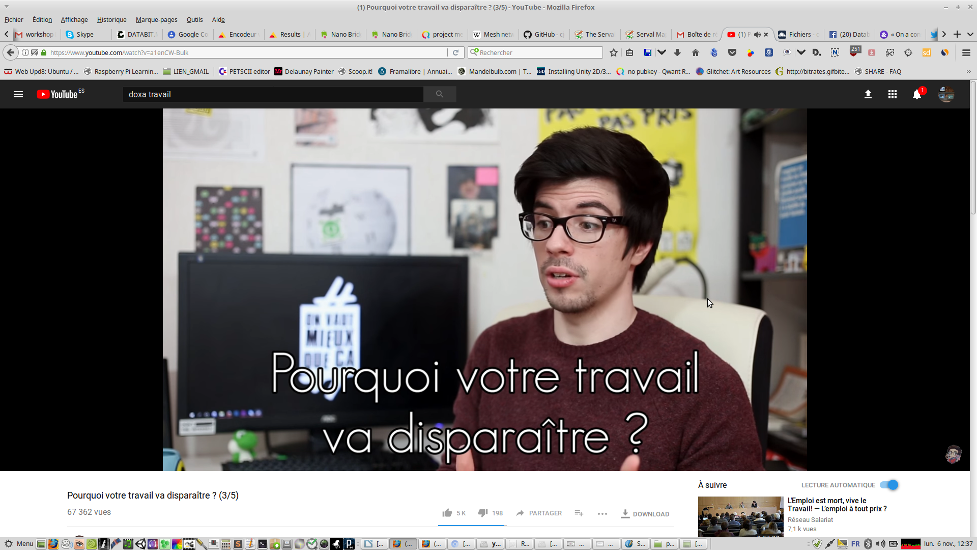
Task: Switch to the GitHub tab
Action: (544, 35)
